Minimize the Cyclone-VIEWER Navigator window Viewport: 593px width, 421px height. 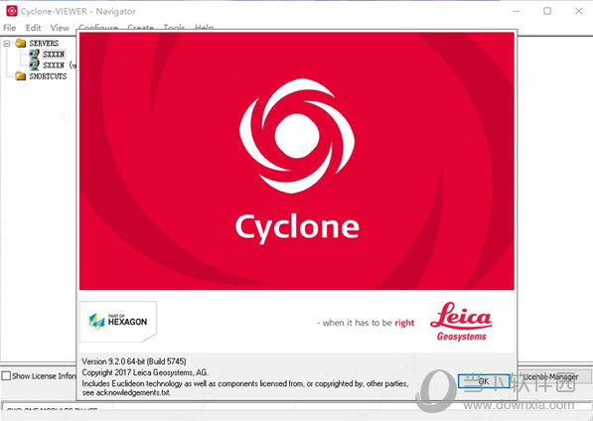[x=517, y=11]
